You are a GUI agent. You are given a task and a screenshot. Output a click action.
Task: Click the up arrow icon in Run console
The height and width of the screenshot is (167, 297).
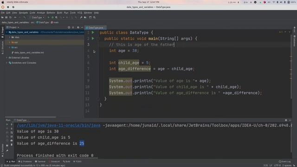(x=12, y=125)
